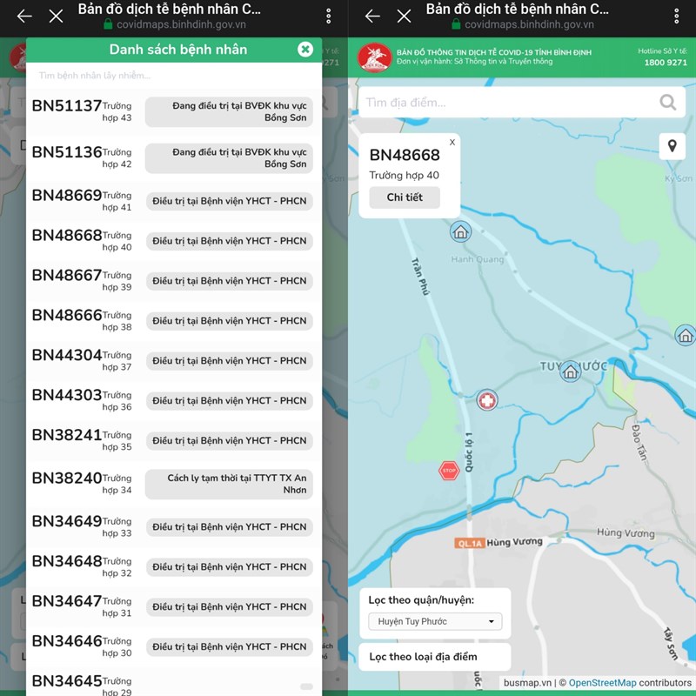The height and width of the screenshot is (696, 696).
Task: Select patient BN48668 in the list
Action: (x=173, y=241)
